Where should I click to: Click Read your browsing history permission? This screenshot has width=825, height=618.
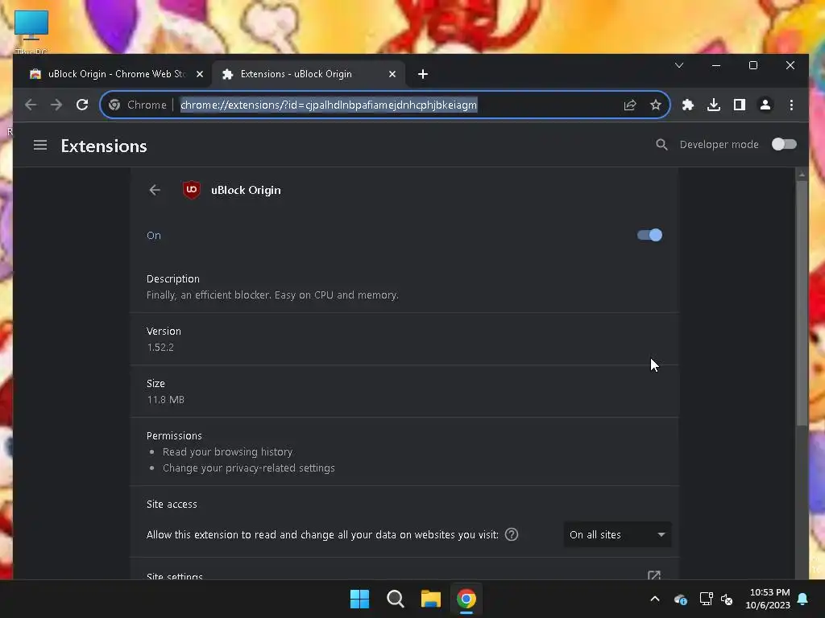click(227, 452)
